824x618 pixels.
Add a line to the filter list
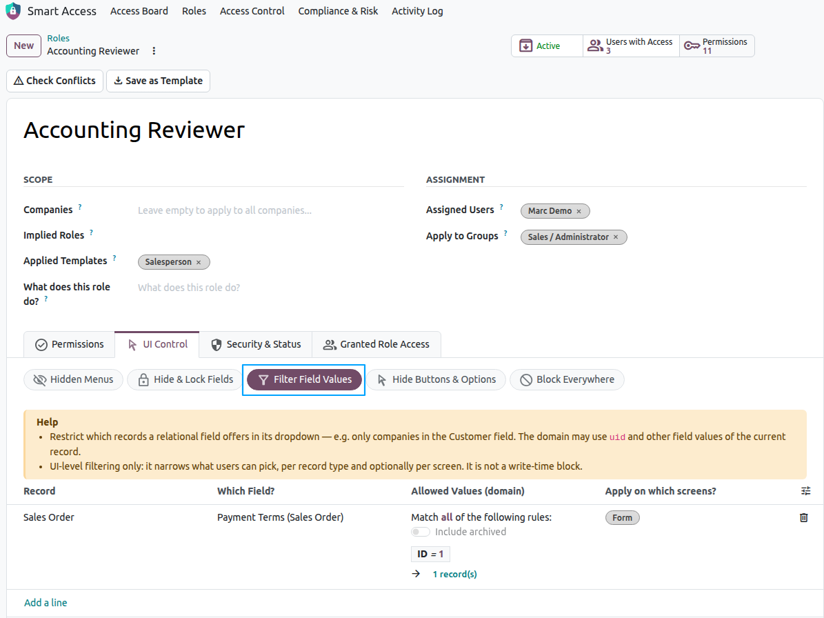coord(46,603)
